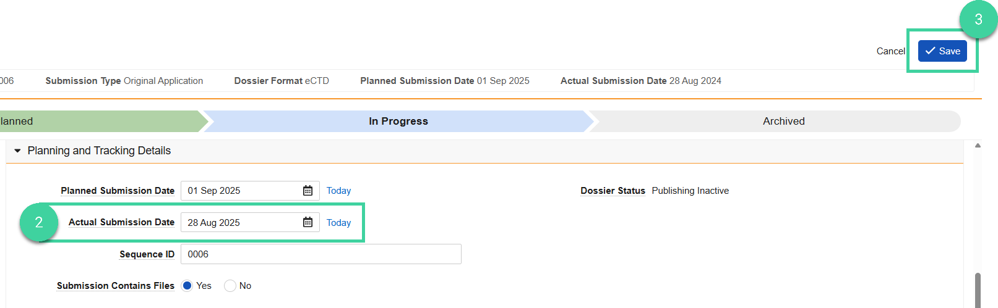
Task: Select No for Submission Contains Files
Action: point(230,286)
